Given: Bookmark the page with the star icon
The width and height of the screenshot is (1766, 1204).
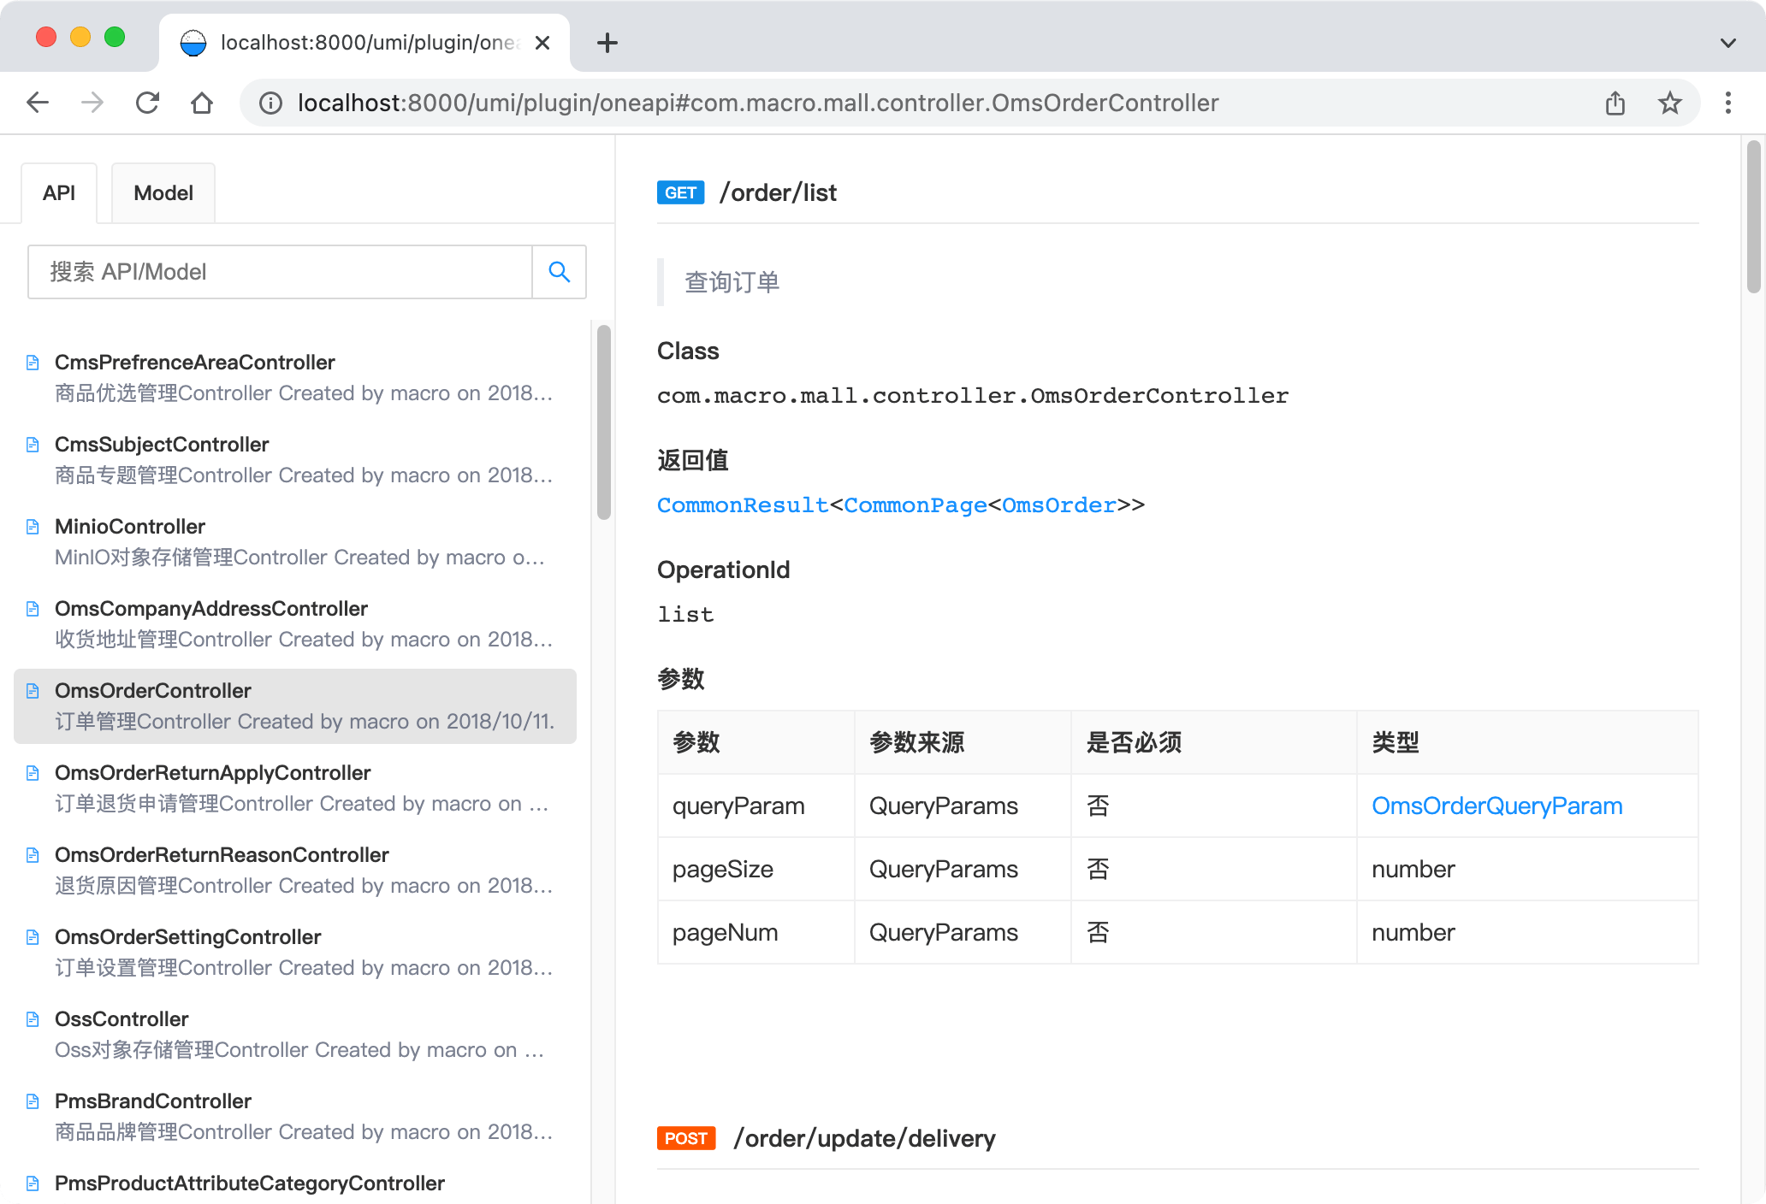Looking at the screenshot, I should (1669, 103).
